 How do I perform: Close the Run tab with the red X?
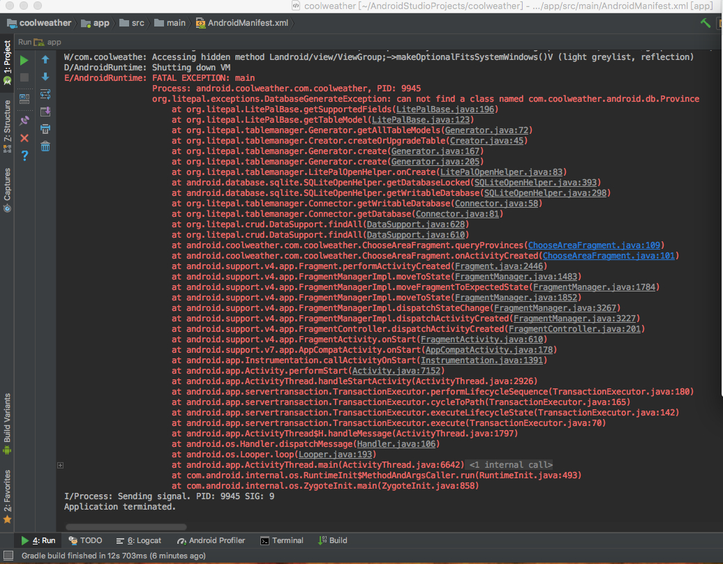(x=24, y=138)
